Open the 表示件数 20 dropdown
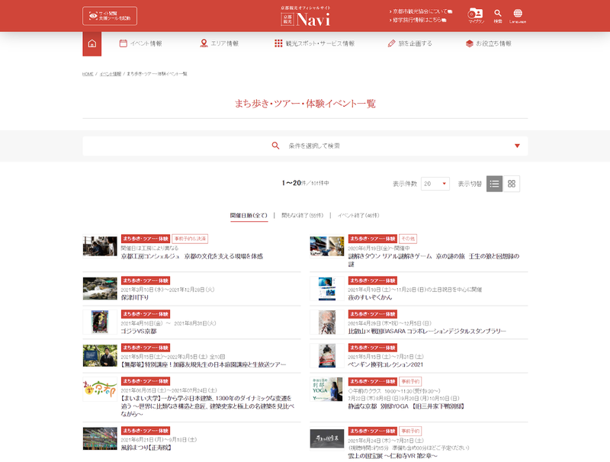Image resolution: width=610 pixels, height=462 pixels. pyautogui.click(x=435, y=184)
